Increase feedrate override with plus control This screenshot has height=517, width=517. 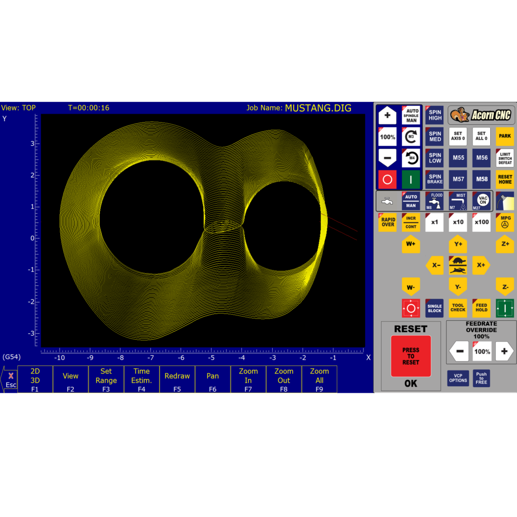(x=504, y=350)
